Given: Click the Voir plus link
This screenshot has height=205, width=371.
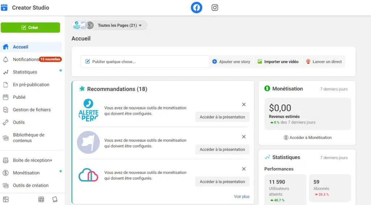Looking at the screenshot, I should tap(242, 196).
